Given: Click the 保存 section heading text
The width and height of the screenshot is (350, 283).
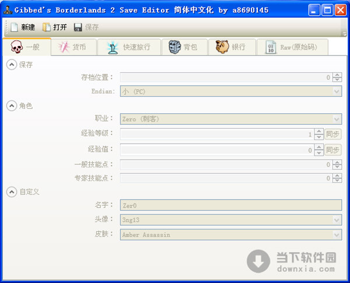Looking at the screenshot, I should tap(26, 65).
